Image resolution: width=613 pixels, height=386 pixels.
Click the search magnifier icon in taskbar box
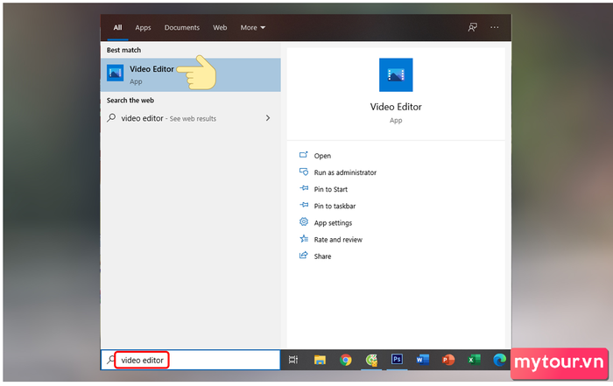110,360
